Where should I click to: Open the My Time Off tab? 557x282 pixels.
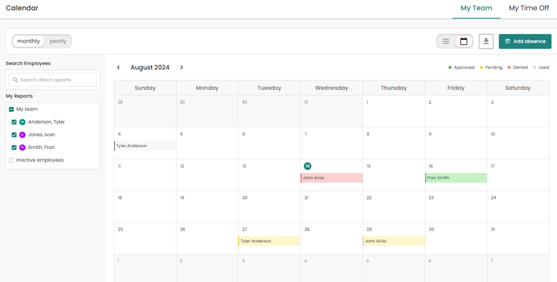(528, 8)
